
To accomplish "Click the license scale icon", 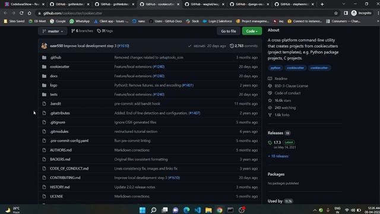I will (270, 86).
